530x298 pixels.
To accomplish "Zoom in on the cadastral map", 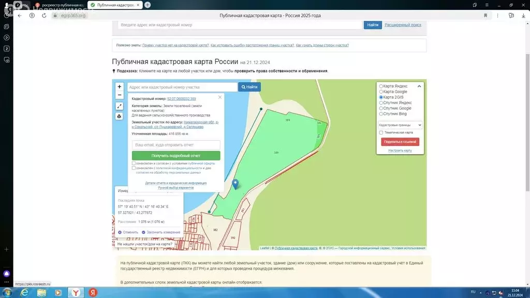I will [x=120, y=87].
